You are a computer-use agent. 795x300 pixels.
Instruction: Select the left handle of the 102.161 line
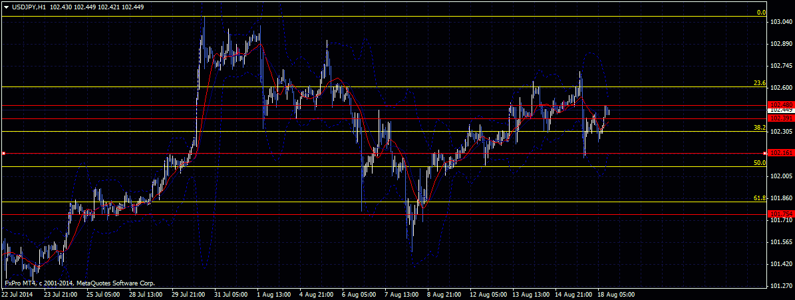(x=3, y=154)
